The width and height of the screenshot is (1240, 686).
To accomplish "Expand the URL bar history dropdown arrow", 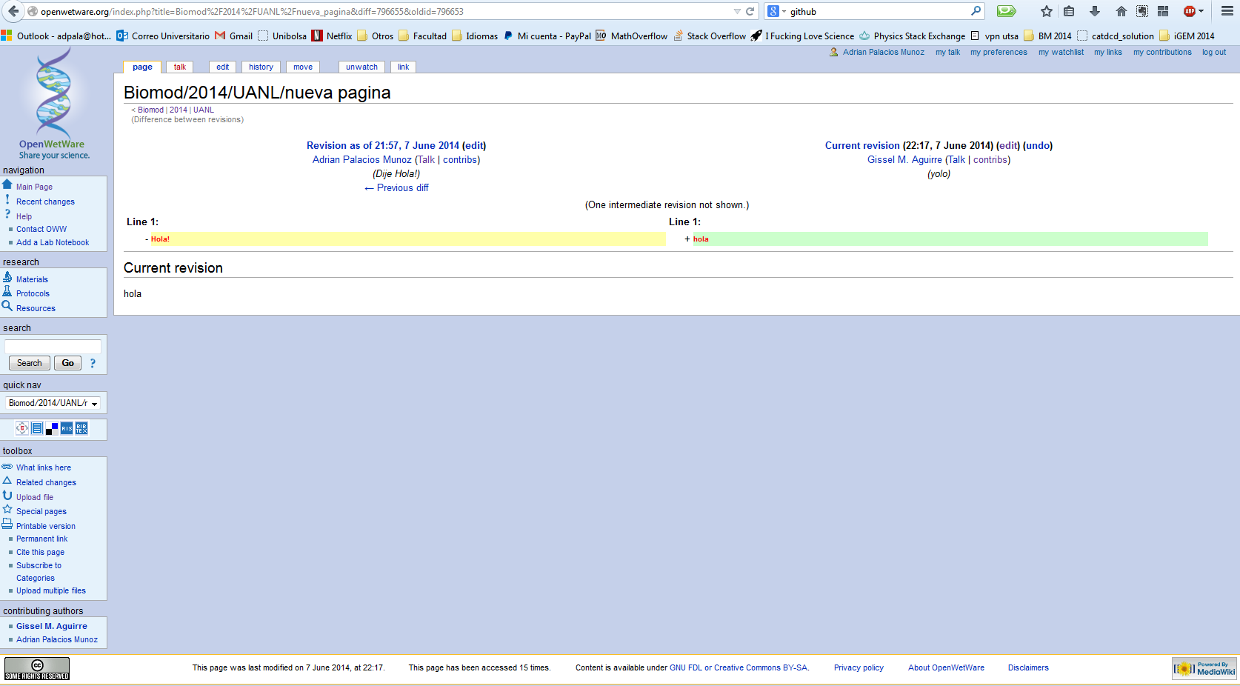I will [x=736, y=11].
